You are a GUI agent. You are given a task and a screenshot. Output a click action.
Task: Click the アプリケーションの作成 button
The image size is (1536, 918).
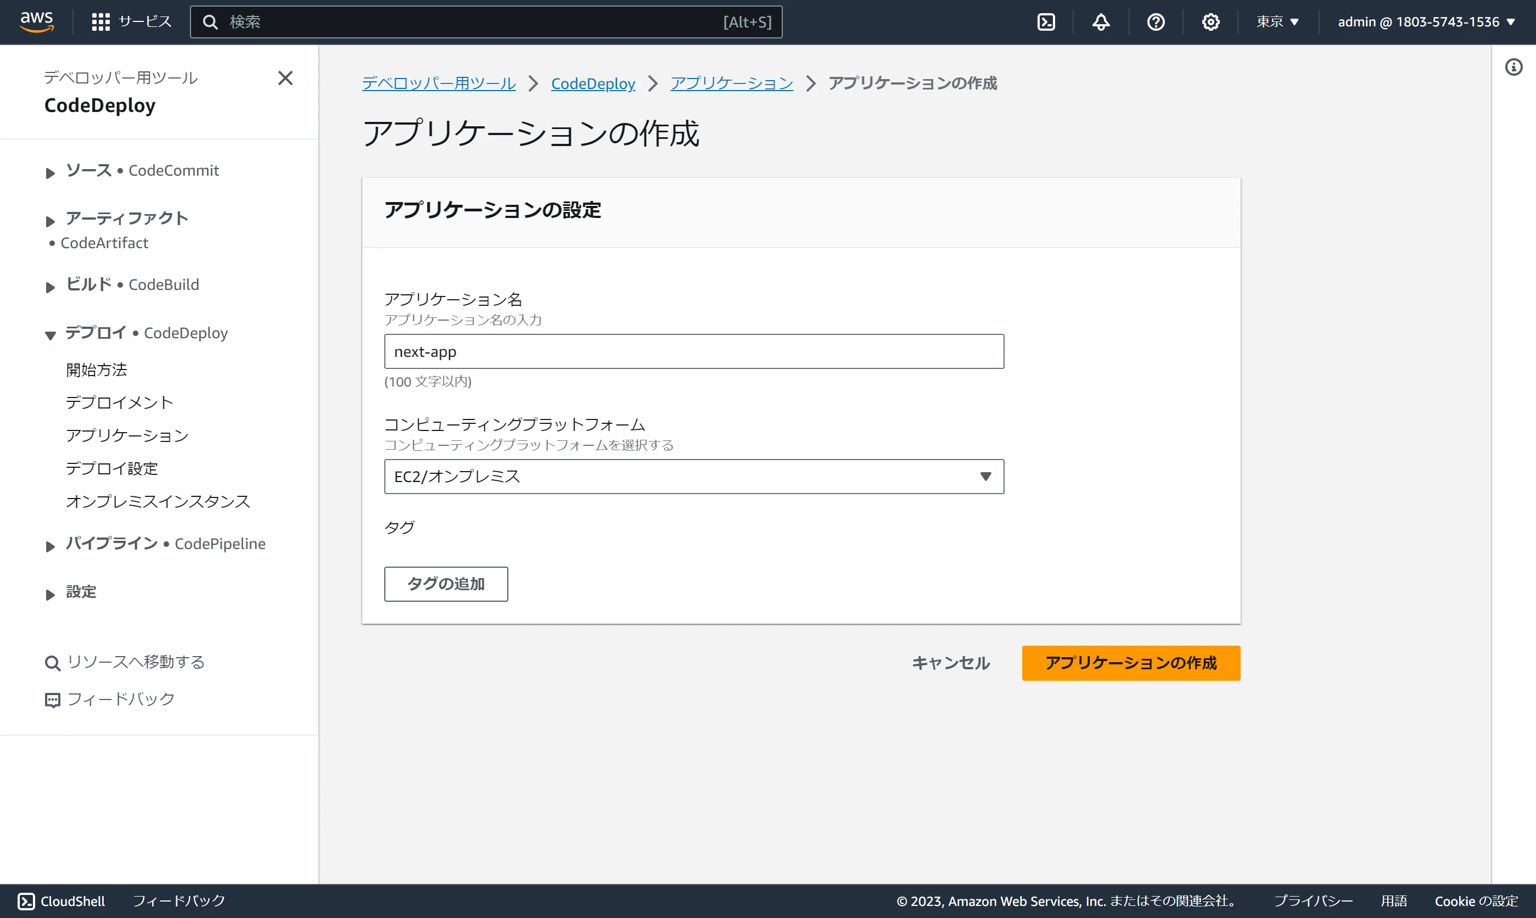[x=1130, y=663]
